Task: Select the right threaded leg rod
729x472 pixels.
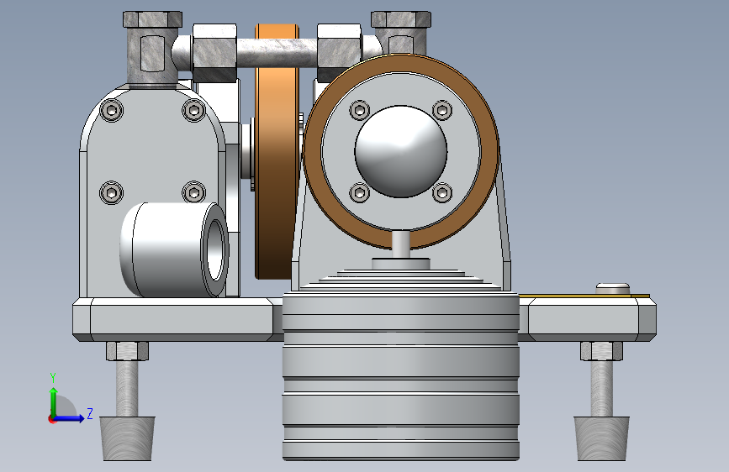Action: tap(601, 388)
